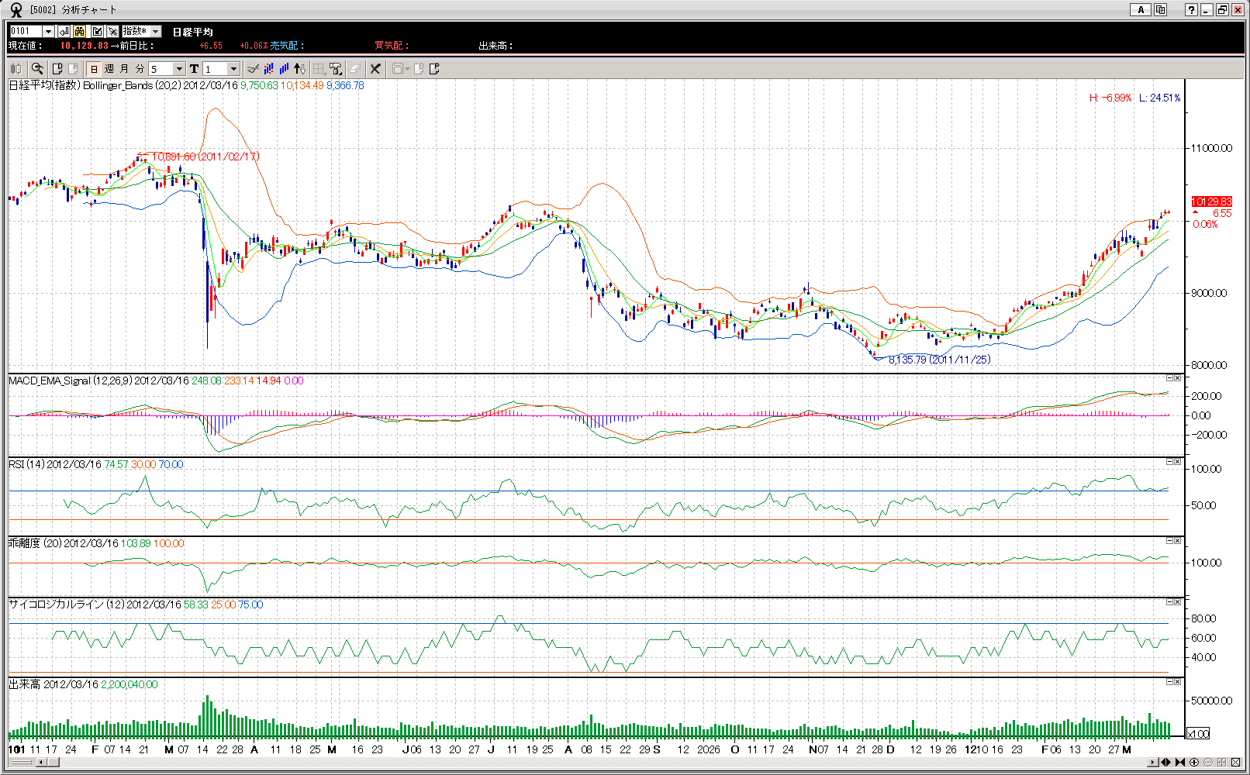This screenshot has height=775, width=1250.
Task: Expand the minute interval dropdown showing 5
Action: [179, 69]
